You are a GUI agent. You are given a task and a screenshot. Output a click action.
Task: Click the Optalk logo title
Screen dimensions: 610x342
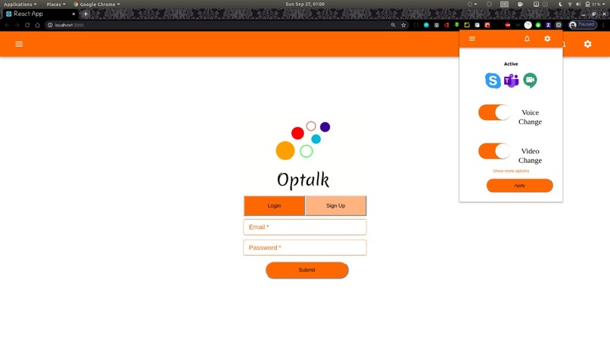303,180
